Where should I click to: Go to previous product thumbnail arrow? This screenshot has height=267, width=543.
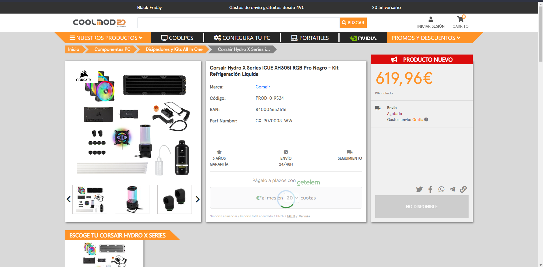tap(68, 199)
